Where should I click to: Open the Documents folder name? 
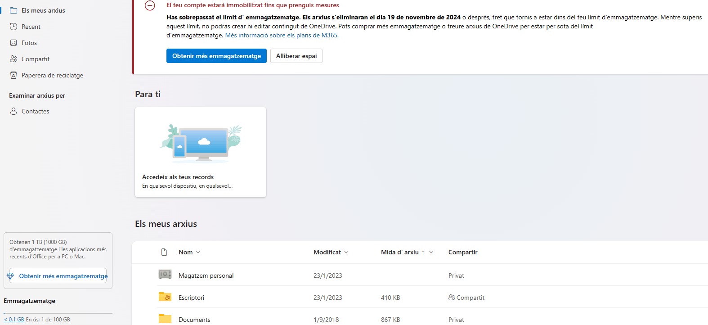click(x=194, y=320)
